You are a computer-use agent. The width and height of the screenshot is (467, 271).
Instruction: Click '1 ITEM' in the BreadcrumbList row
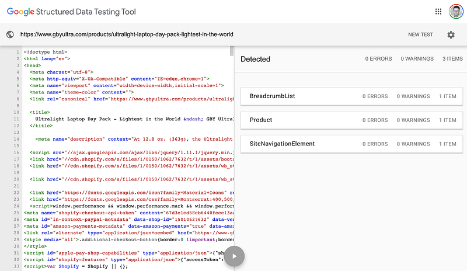click(447, 96)
